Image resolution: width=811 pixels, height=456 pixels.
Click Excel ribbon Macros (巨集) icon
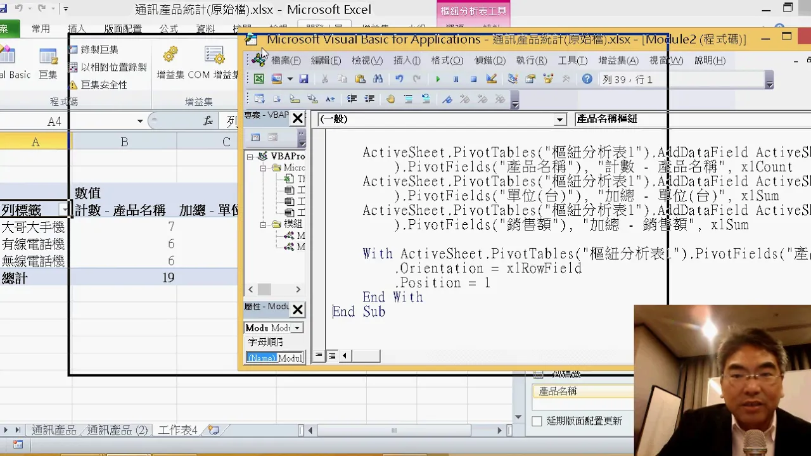coord(49,62)
